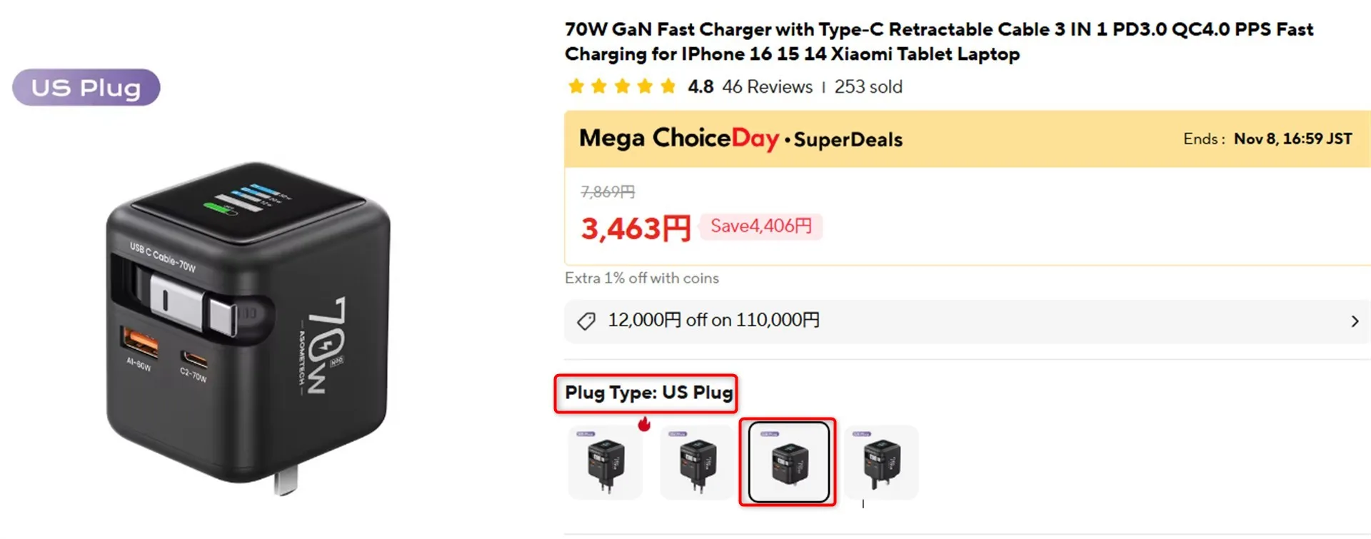Open the 46 Reviews link

pyautogui.click(x=767, y=87)
